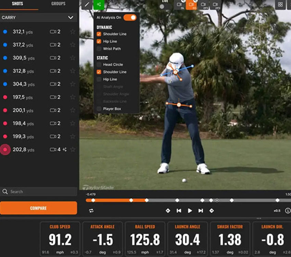The width and height of the screenshot is (291, 257).
Task: Toggle video loop playback
Action: (91, 211)
